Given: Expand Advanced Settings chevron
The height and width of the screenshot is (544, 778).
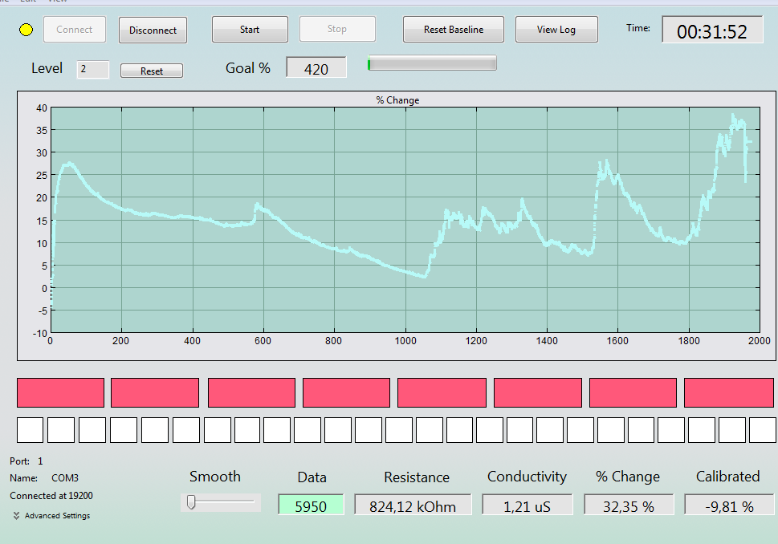Looking at the screenshot, I should coord(16,516).
